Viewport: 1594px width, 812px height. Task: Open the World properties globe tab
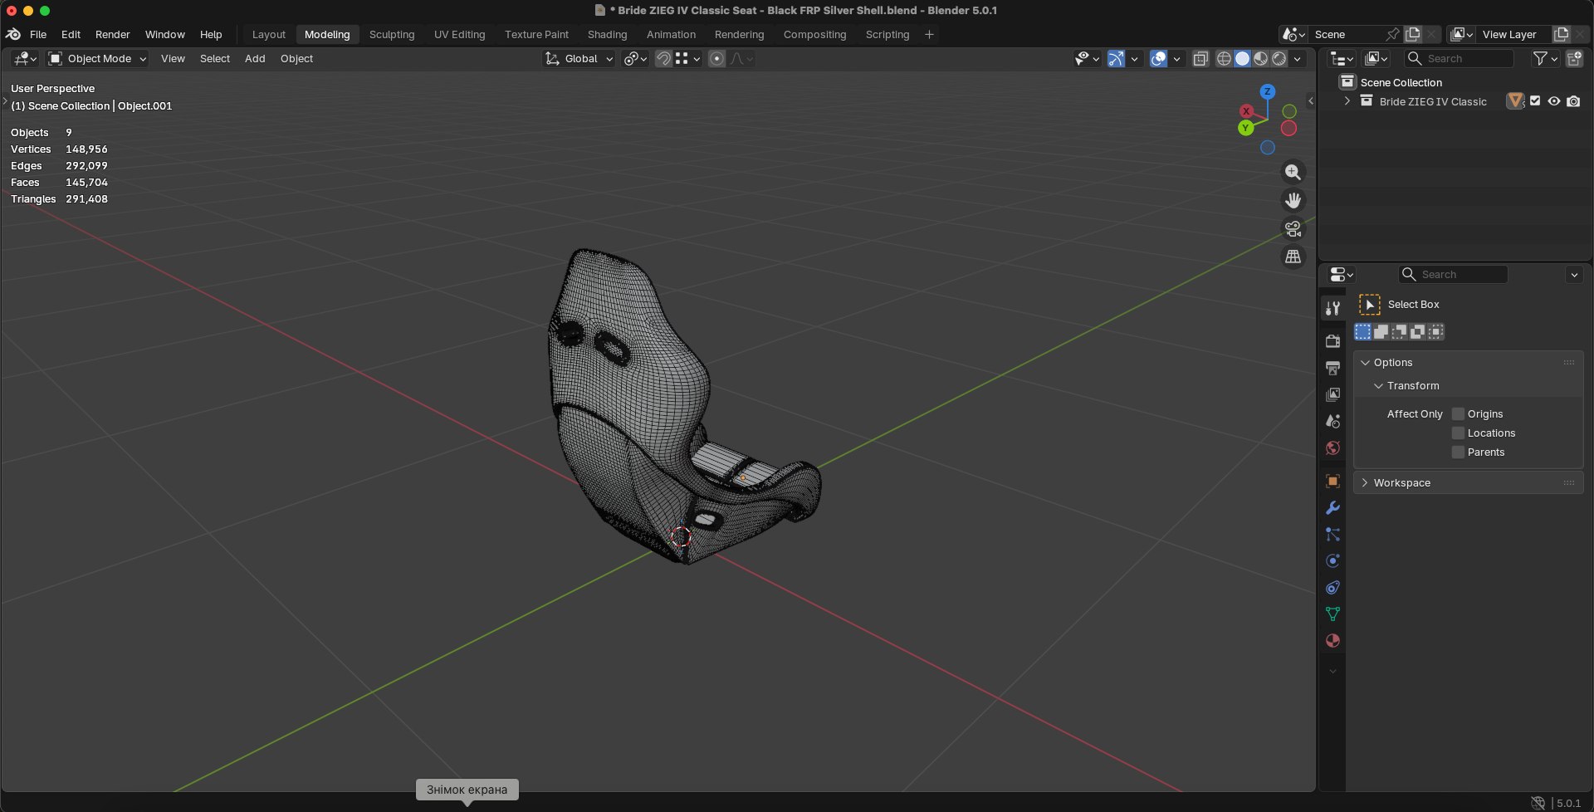(1332, 448)
